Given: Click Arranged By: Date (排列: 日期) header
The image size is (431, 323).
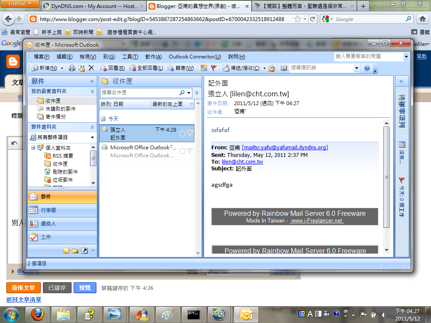Looking at the screenshot, I should tap(125, 104).
